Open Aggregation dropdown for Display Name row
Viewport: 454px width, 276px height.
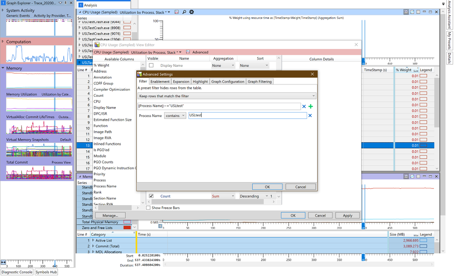(223, 66)
